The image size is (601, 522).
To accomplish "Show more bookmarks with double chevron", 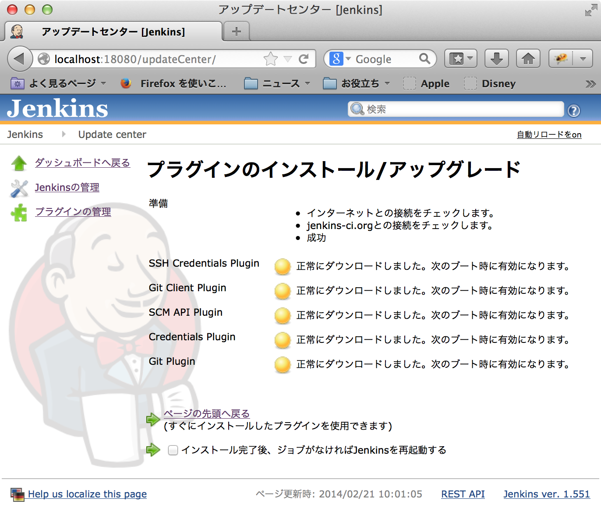I will click(590, 84).
